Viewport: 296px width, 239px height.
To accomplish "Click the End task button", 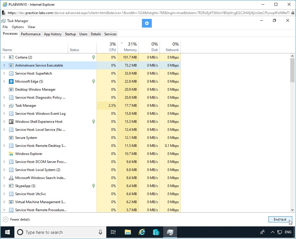I will (280, 219).
